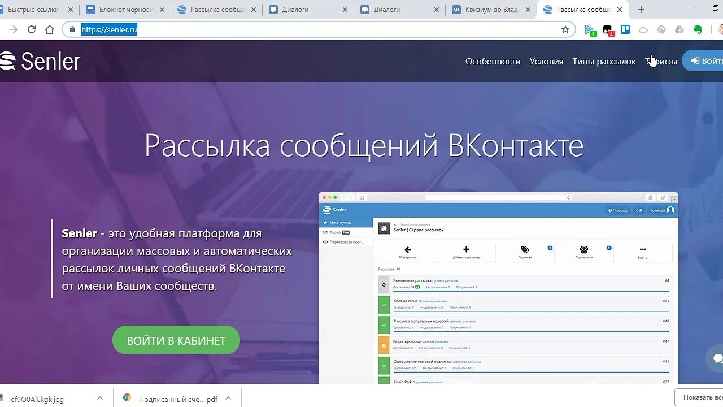Click the padlock site security icon
This screenshot has width=723, height=407.
[x=72, y=29]
